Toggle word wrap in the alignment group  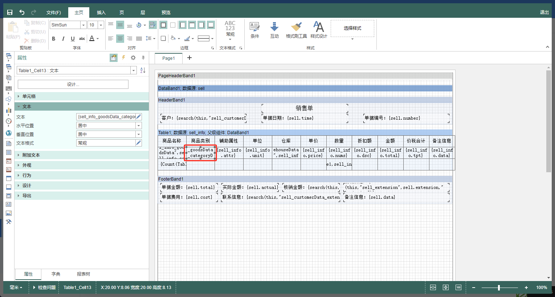pyautogui.click(x=153, y=25)
